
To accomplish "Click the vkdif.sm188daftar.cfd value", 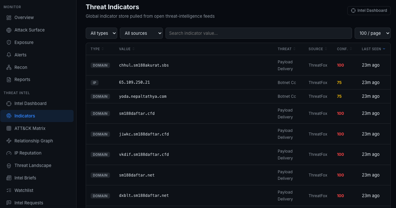I will 144,155.
